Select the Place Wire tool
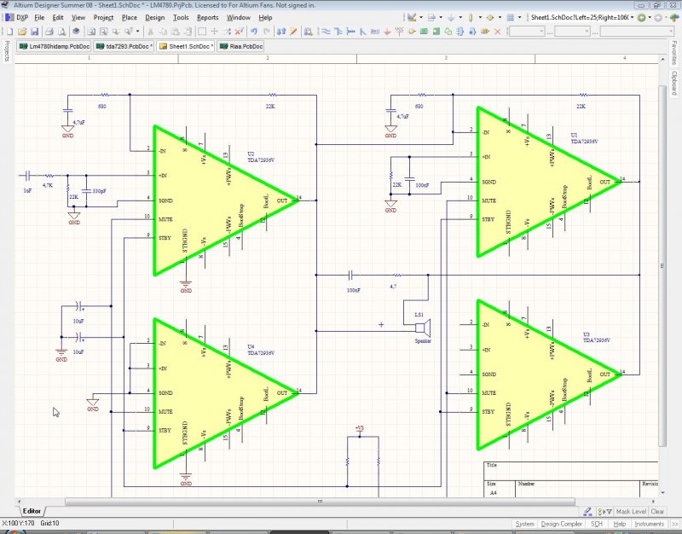Screen dimensions: 682x534 (326, 32)
